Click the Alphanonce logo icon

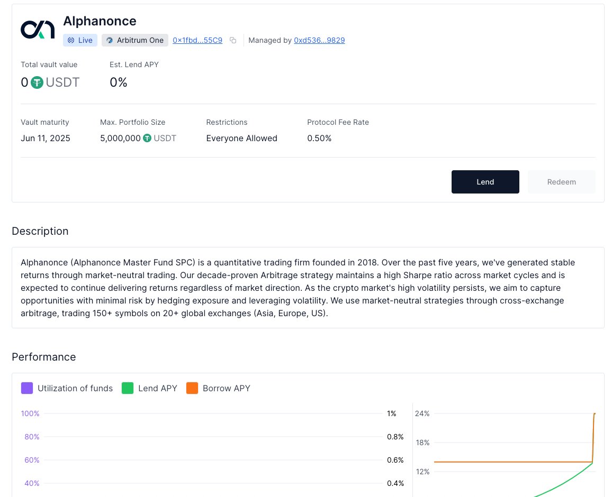pyautogui.click(x=38, y=29)
